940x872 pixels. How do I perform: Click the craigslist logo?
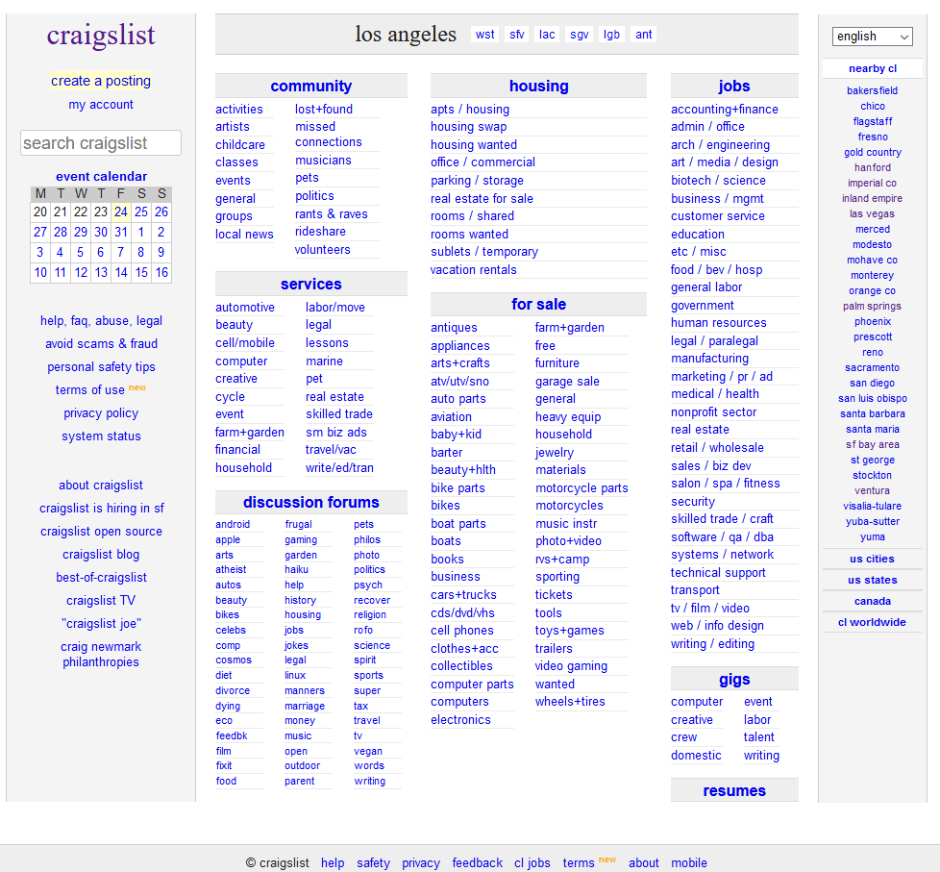pos(101,35)
